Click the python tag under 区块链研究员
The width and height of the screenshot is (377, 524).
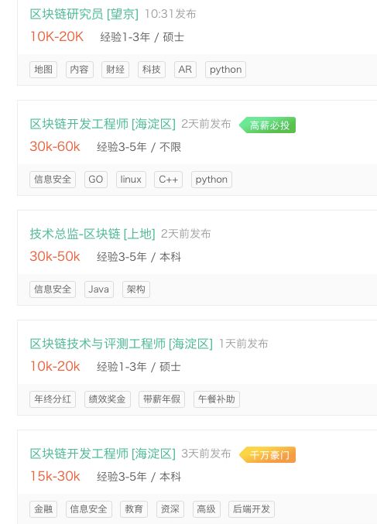coord(225,70)
